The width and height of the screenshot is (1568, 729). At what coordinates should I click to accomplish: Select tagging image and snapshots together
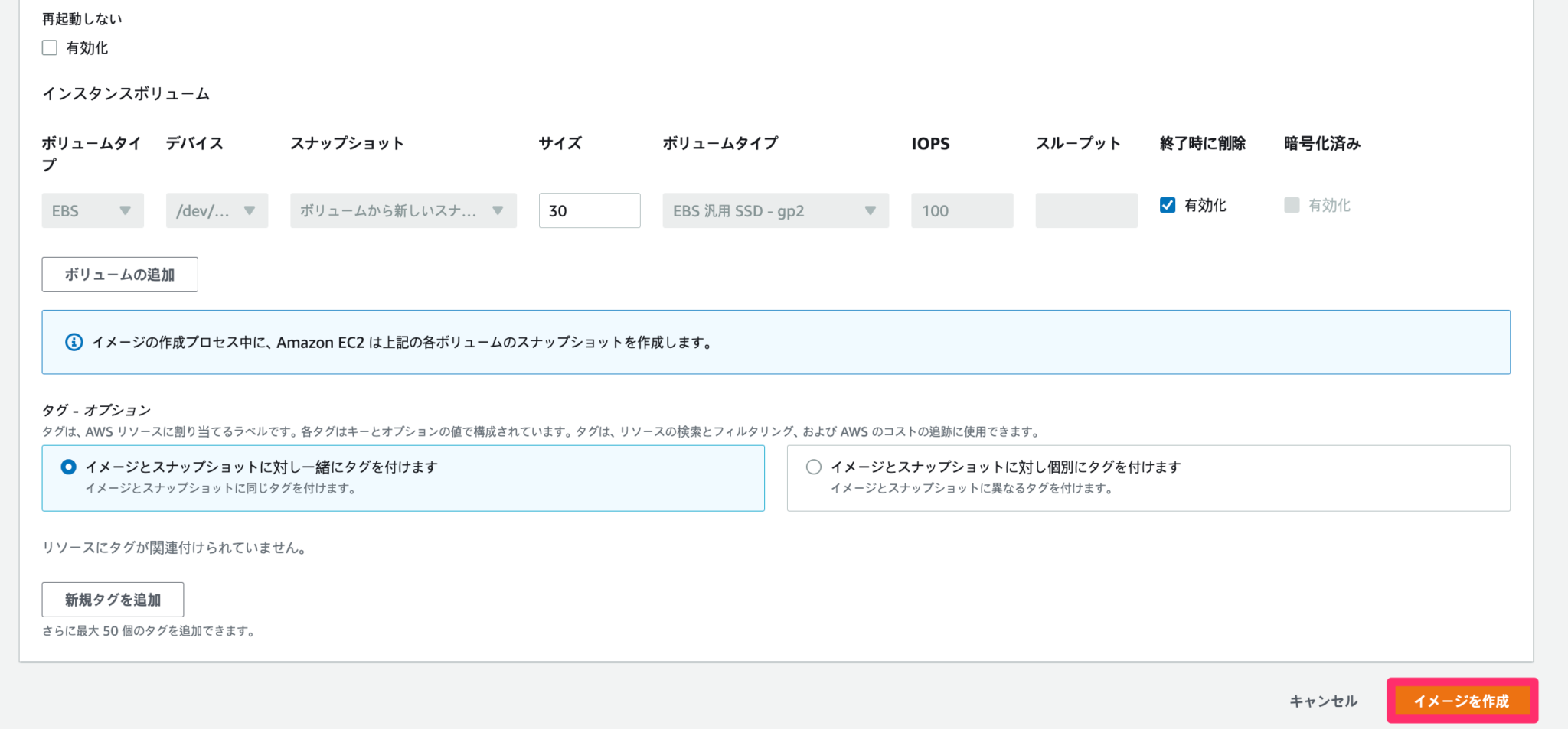click(x=68, y=466)
